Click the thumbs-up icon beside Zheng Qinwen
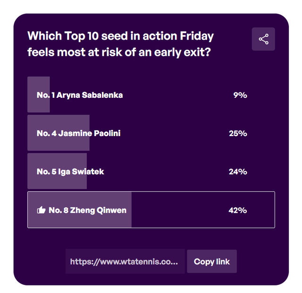Screen dimensions: 302x293 click(41, 210)
